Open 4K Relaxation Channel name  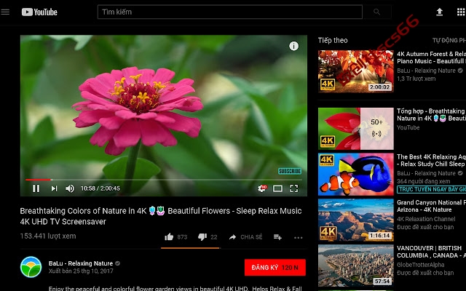(426, 219)
